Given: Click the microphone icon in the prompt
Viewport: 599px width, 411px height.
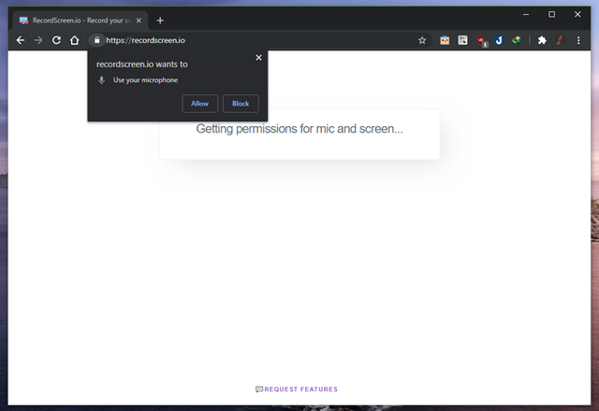Looking at the screenshot, I should [x=102, y=80].
